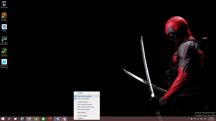Open network signal tray icon

click(x=198, y=119)
